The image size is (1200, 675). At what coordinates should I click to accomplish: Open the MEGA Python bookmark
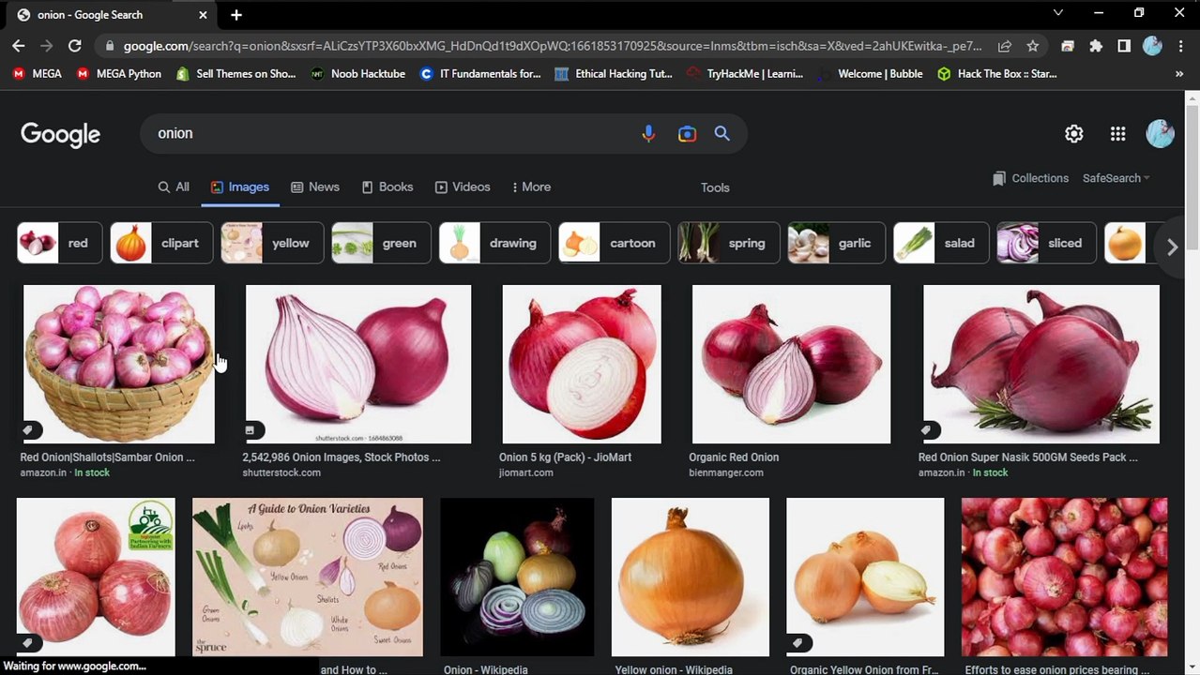tap(119, 73)
